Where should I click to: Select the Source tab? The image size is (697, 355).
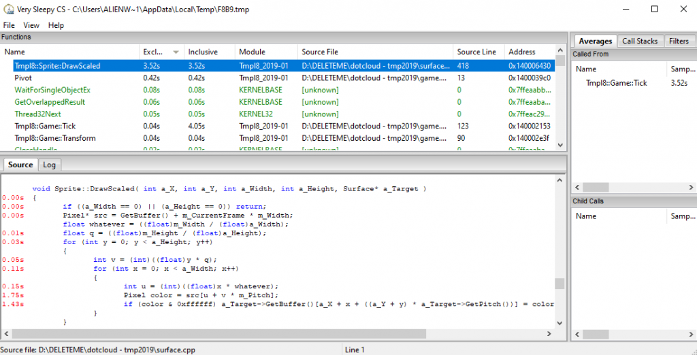[20, 165]
